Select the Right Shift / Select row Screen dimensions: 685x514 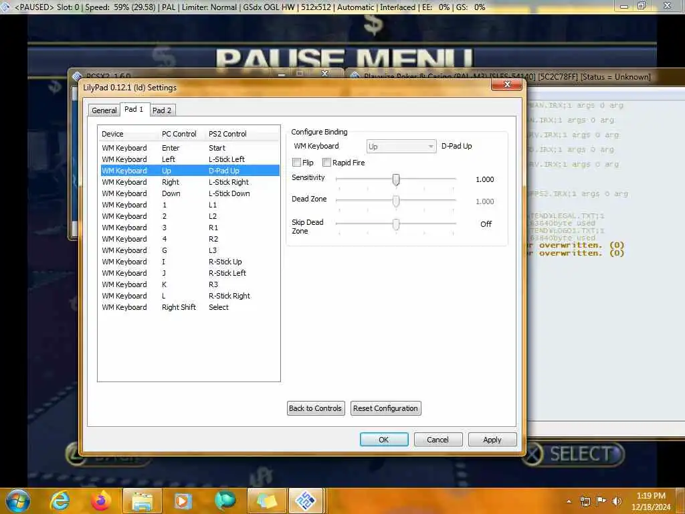tap(189, 307)
